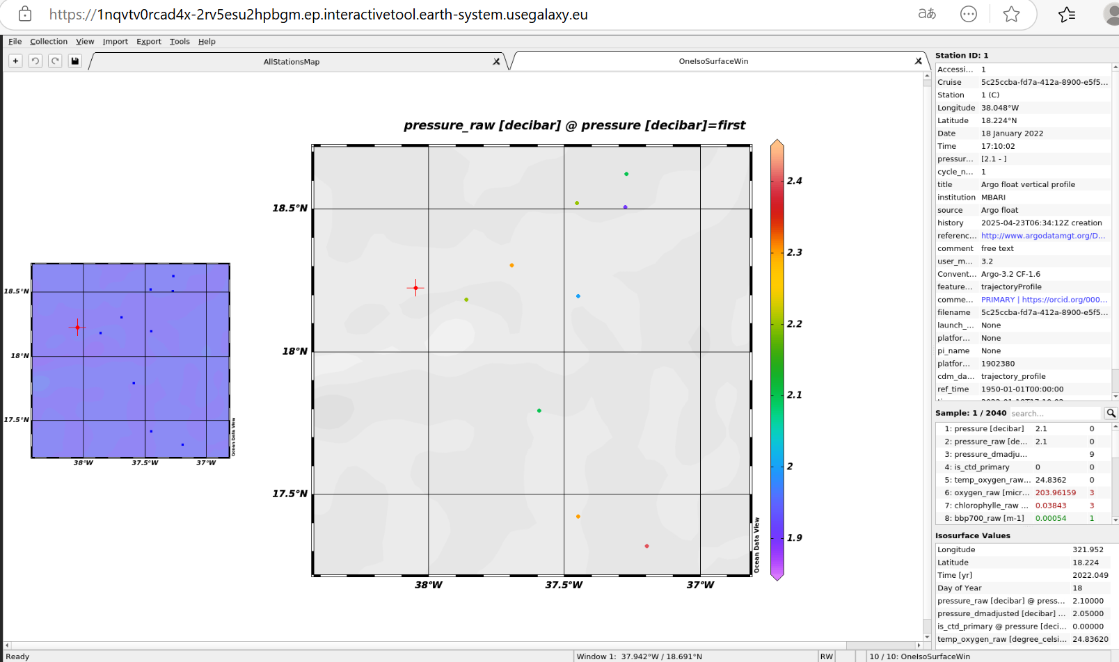Save the collection with the disk toolbar icon
Image resolution: width=1119 pixels, height=662 pixels.
74,60
